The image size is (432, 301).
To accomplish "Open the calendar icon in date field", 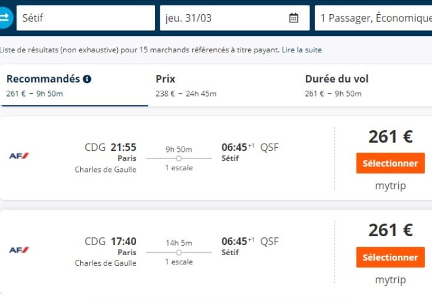I will pos(294,18).
